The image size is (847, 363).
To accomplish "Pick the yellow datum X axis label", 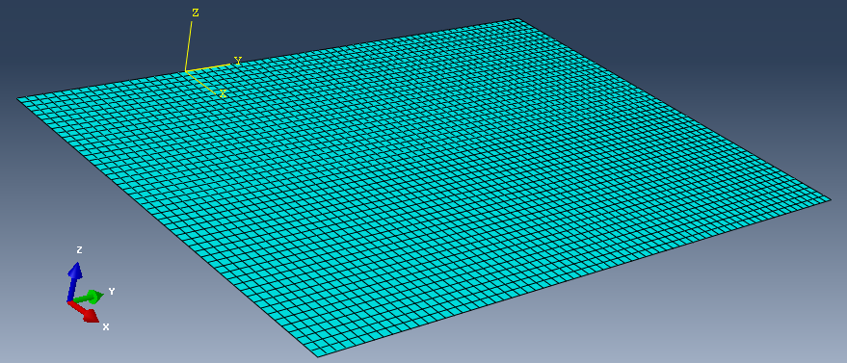I will click(223, 93).
